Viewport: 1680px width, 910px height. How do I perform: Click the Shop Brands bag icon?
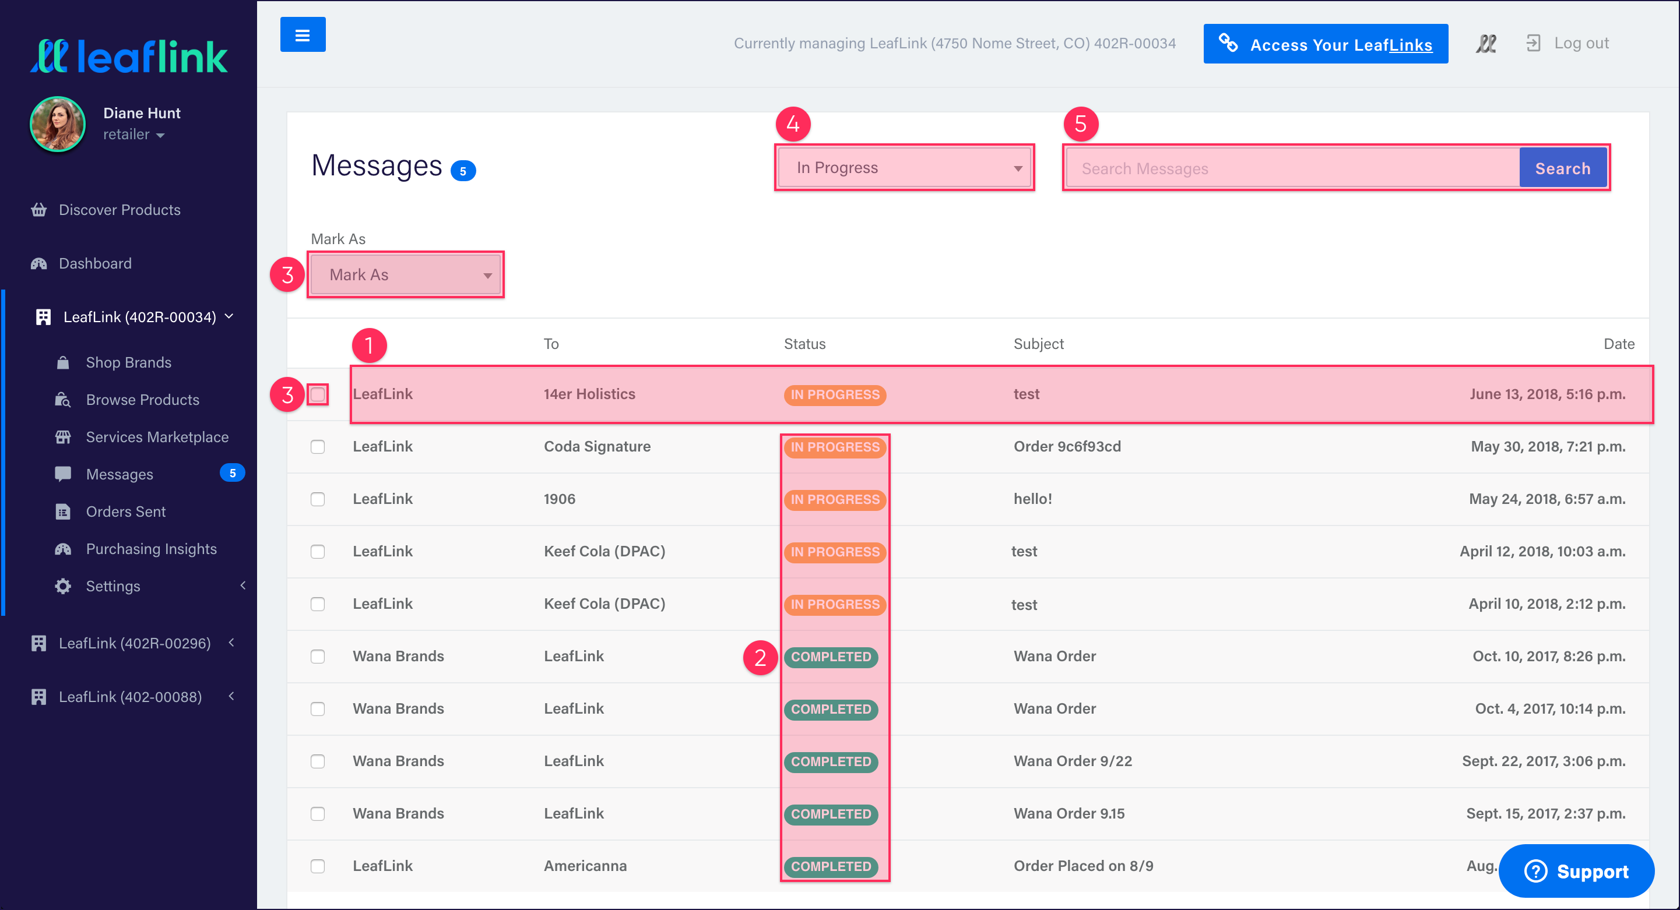point(62,362)
